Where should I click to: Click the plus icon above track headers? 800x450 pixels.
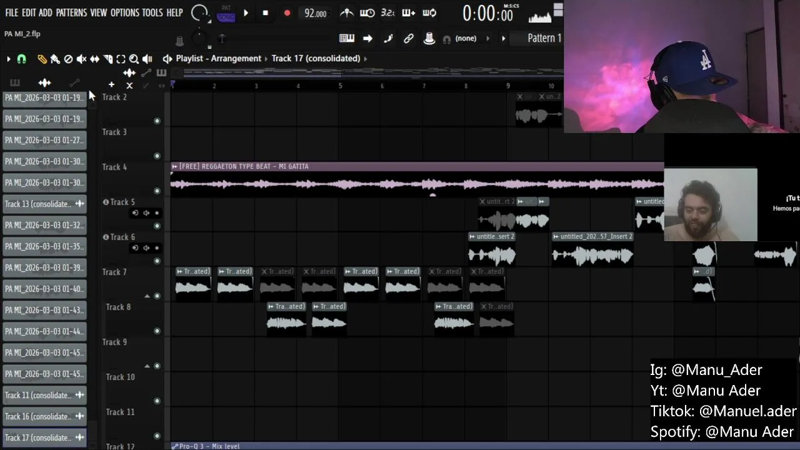(x=111, y=84)
